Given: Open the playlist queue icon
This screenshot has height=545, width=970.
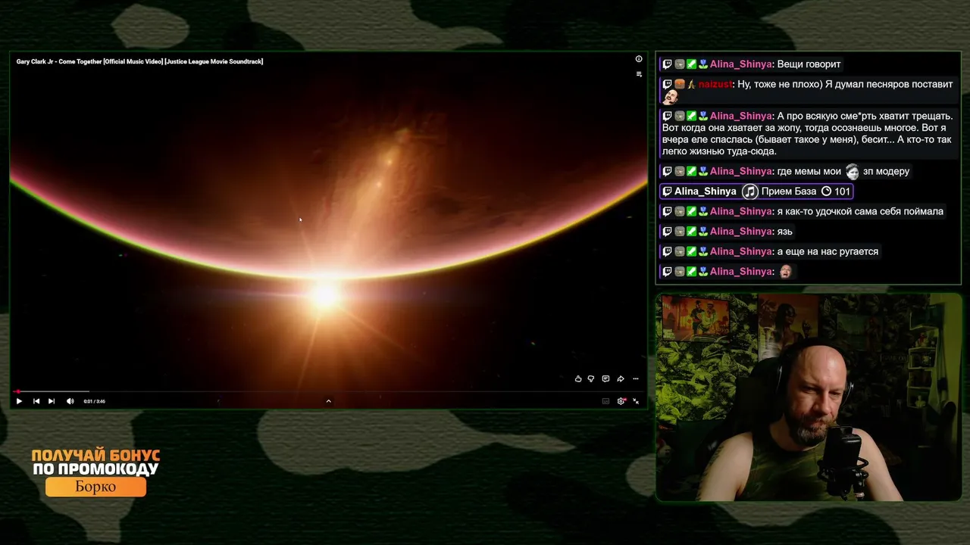Looking at the screenshot, I should pos(639,74).
